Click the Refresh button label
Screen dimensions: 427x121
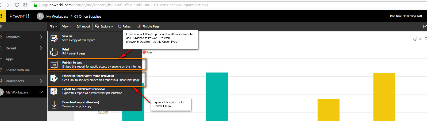pos(127,26)
